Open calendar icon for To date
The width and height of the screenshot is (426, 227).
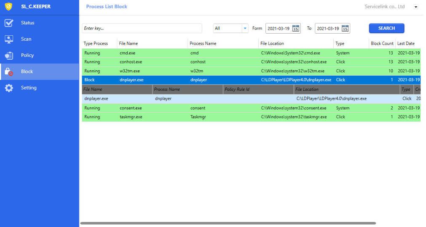(345, 29)
